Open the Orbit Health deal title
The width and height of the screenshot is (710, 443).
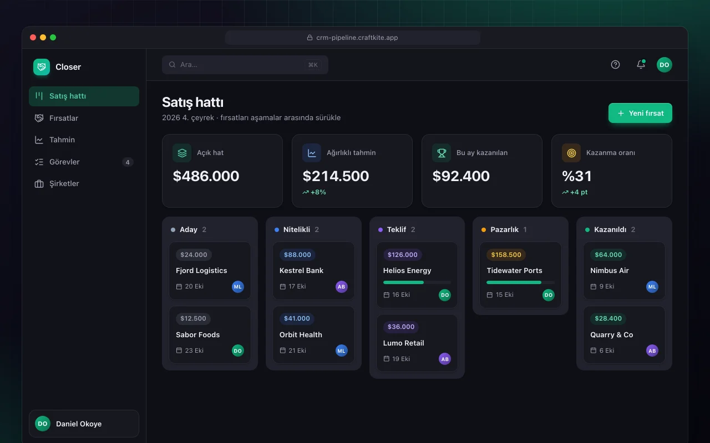tap(301, 335)
